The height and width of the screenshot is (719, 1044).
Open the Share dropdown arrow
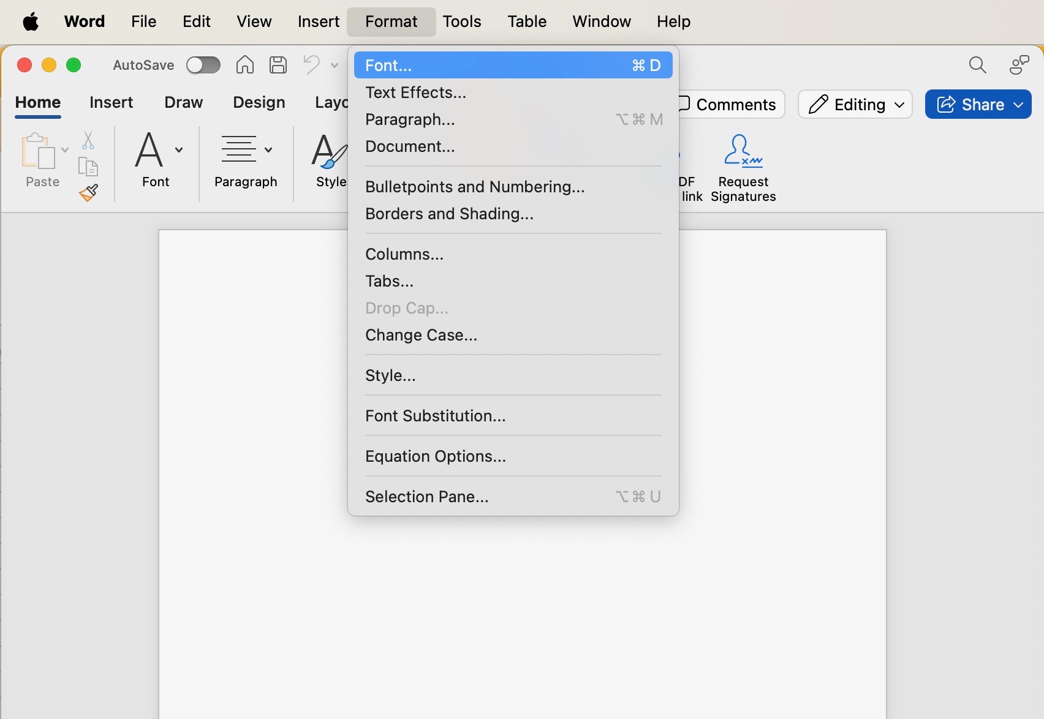[x=1018, y=104]
